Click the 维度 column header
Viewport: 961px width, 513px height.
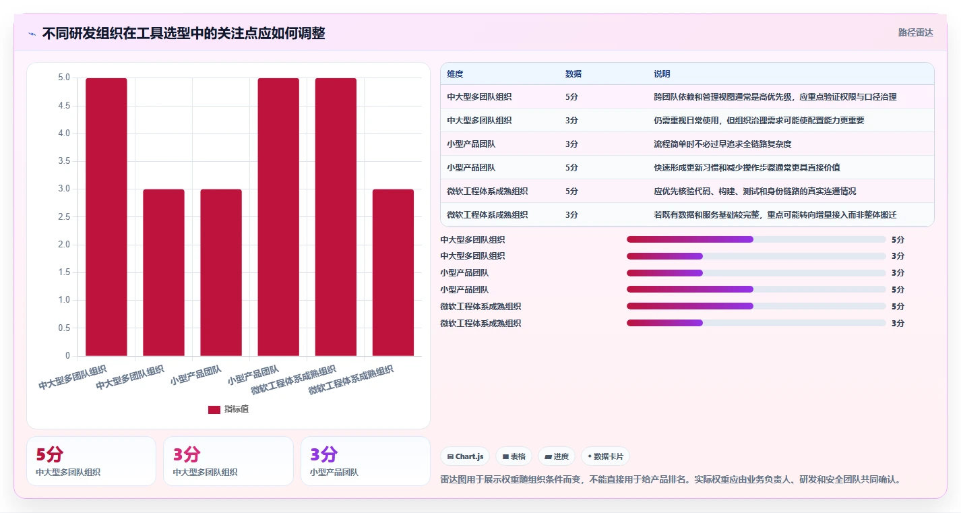coord(455,73)
